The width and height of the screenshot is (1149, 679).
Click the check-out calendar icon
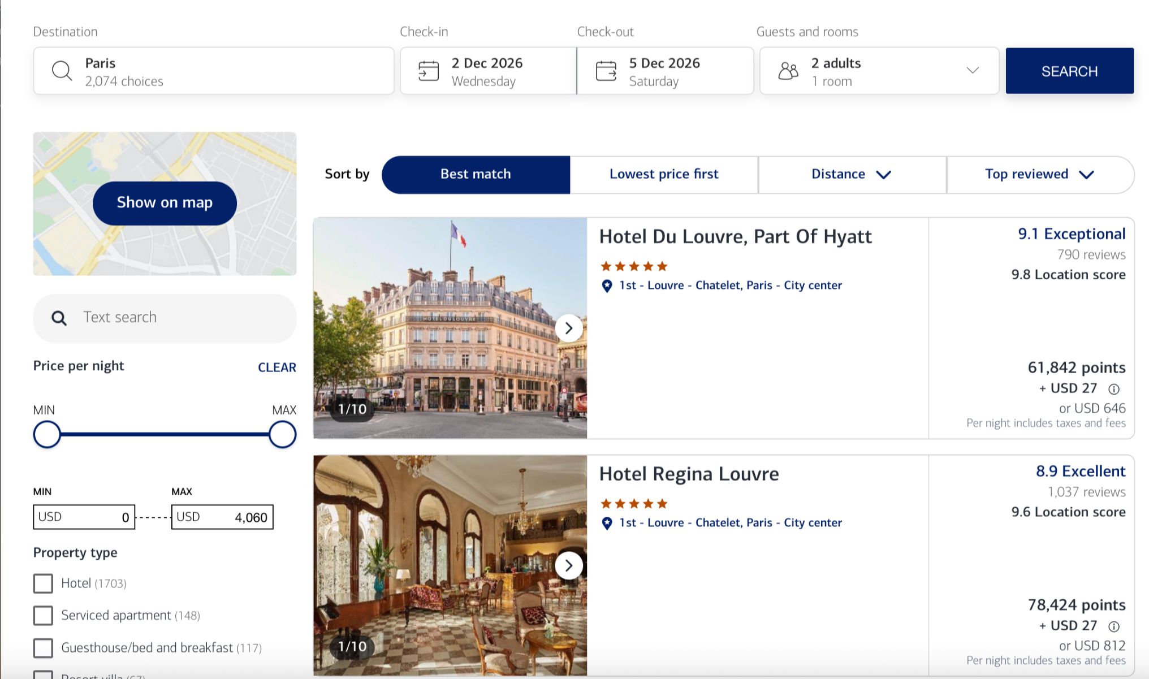click(x=606, y=71)
